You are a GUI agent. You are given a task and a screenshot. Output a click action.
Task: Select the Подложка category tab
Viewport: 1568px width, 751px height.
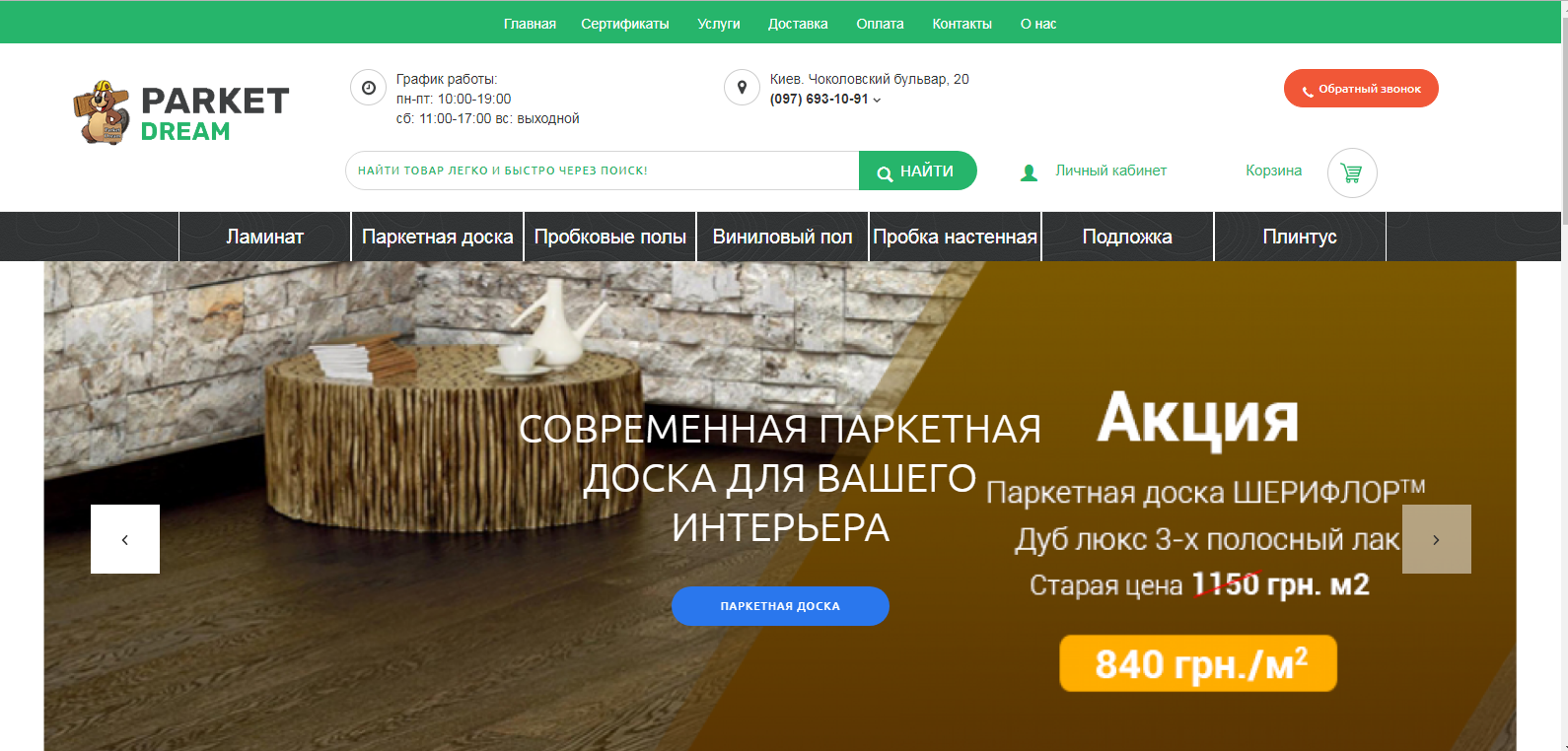pyautogui.click(x=1127, y=237)
